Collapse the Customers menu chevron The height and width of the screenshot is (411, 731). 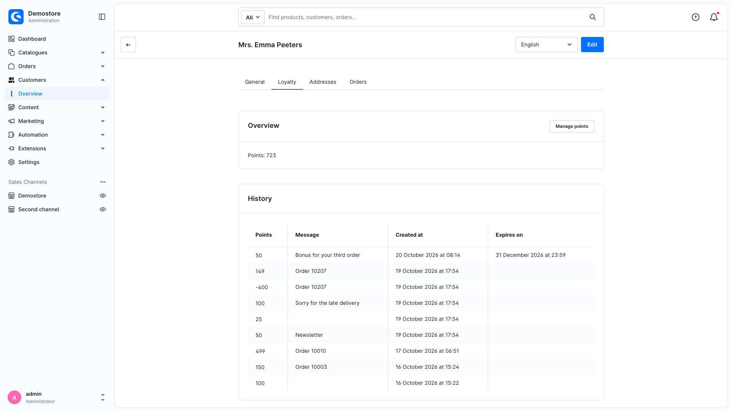tap(103, 80)
